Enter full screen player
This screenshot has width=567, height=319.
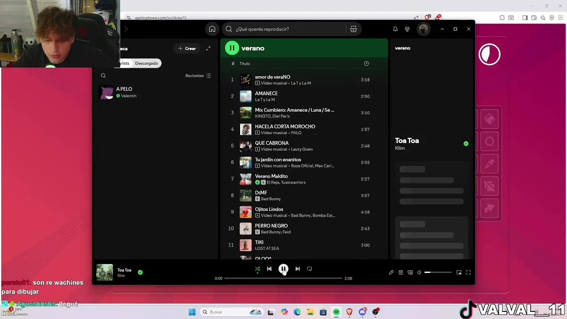tap(468, 272)
